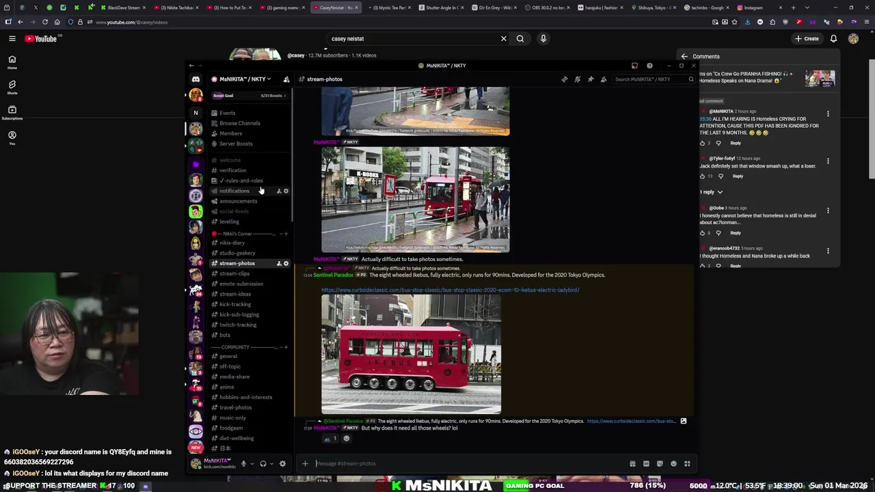Mute microphone in Discord user panel

(x=243, y=463)
